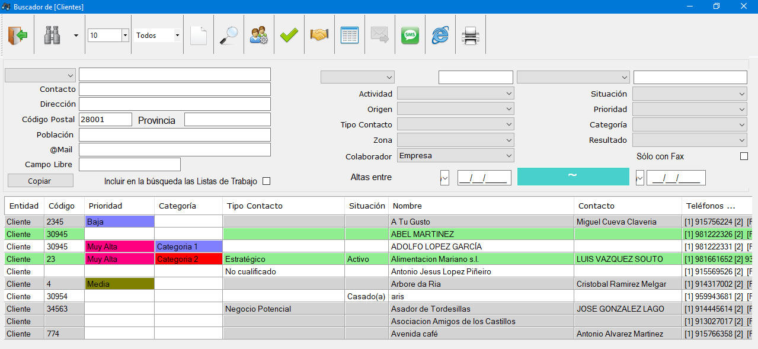Click the 'Asador de Tordesillas' name cell
Screen dimensions: 758x349
[481, 309]
